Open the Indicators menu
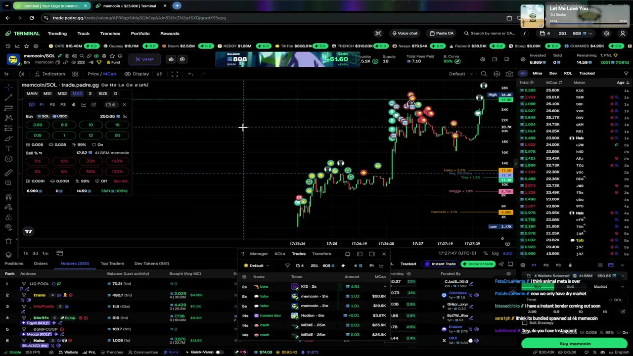 [x=50, y=74]
